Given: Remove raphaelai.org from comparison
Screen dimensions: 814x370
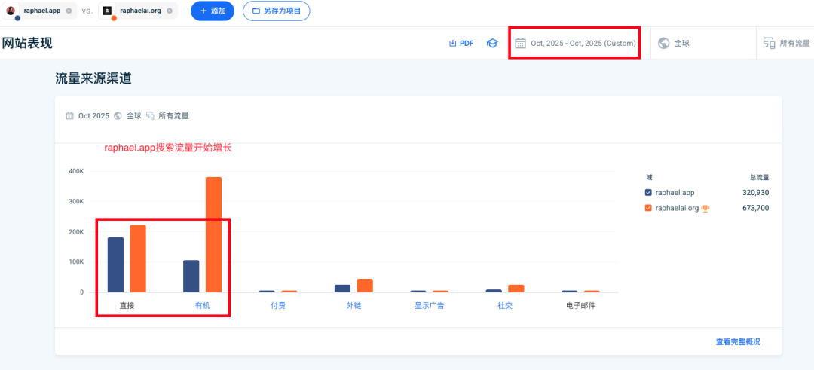Looking at the screenshot, I should tap(170, 11).
